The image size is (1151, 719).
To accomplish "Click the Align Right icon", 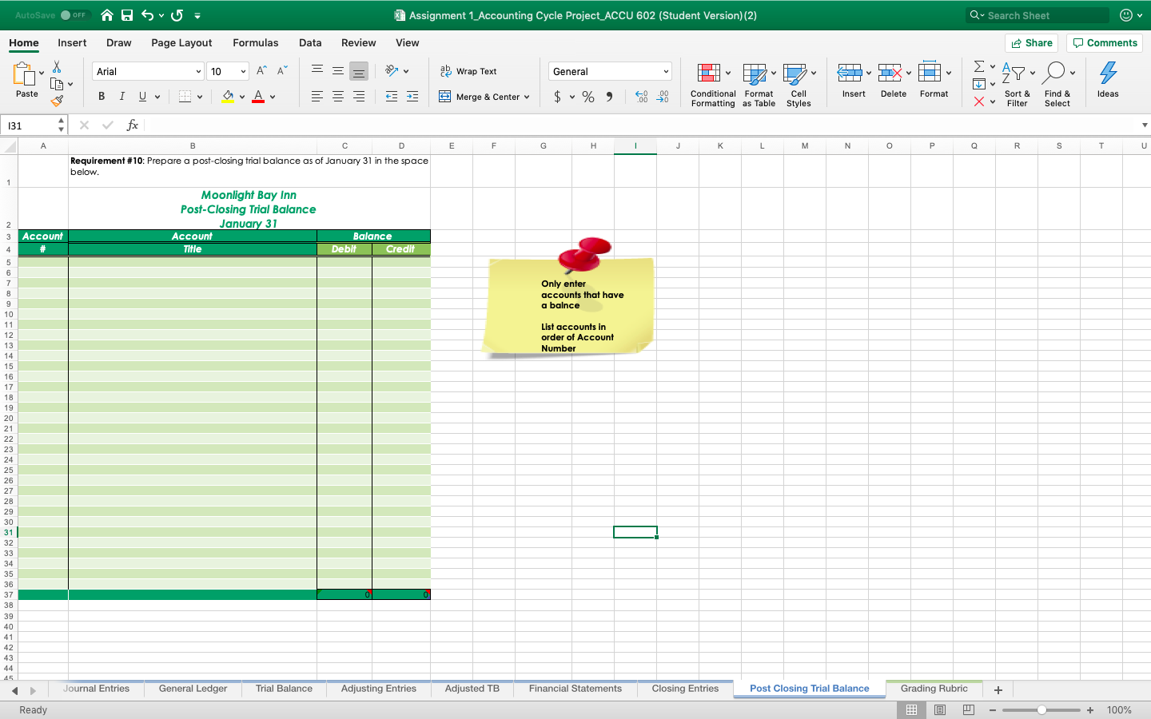I will pos(359,97).
